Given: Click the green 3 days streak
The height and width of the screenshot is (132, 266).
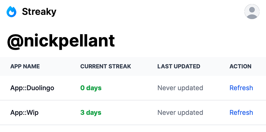Looking at the screenshot, I should coord(91,112).
